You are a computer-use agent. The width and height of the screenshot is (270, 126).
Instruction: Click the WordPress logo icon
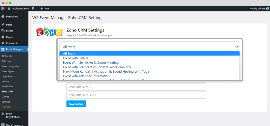pos(3,8)
